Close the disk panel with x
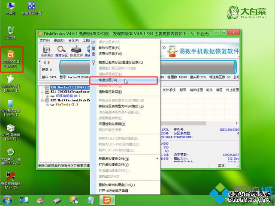The width and height of the screenshot is (275, 206). 39,61
